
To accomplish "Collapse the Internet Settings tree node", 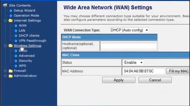I will click(5, 21).
